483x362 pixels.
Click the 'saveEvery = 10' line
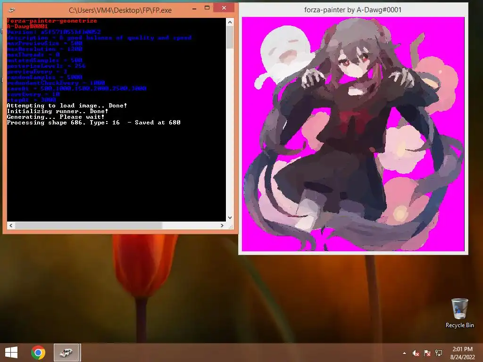pos(33,94)
